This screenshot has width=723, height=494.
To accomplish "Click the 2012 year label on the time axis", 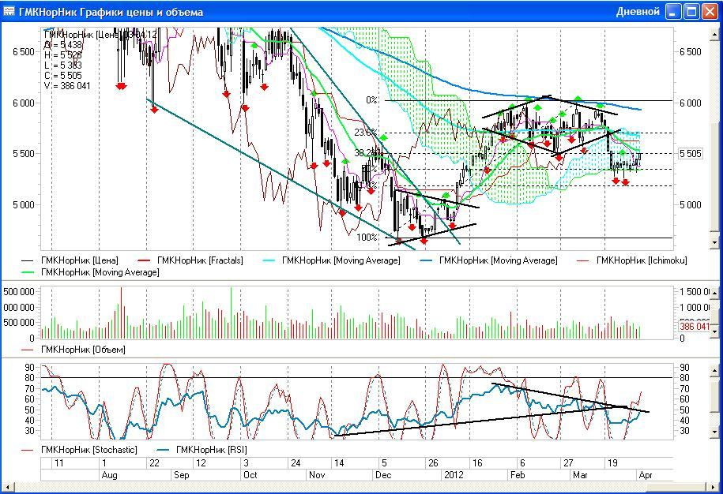I will [454, 475].
